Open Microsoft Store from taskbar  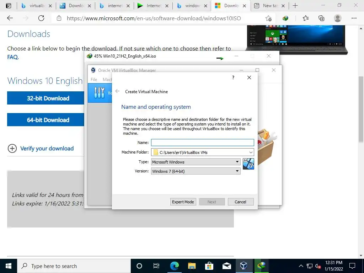tap(209, 266)
